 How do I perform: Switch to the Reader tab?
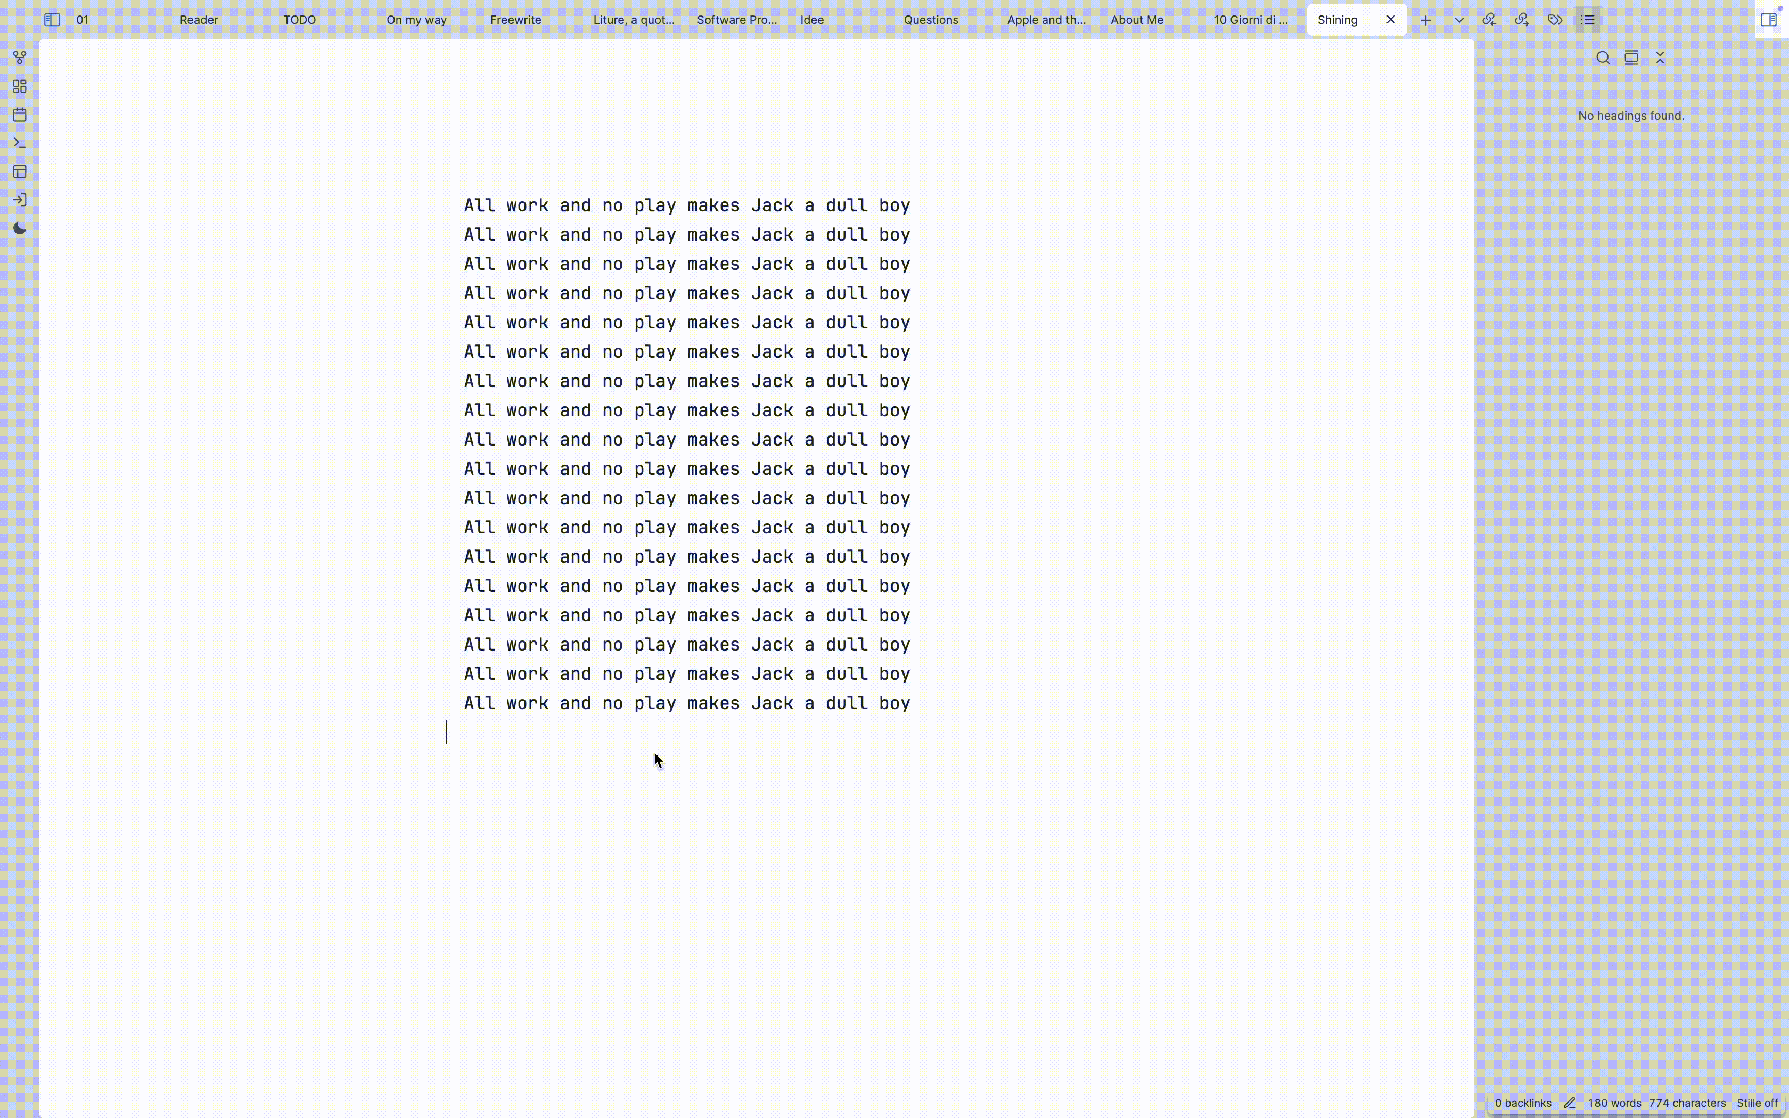[x=199, y=20]
